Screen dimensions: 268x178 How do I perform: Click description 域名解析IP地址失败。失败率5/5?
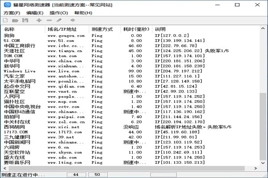193,127
